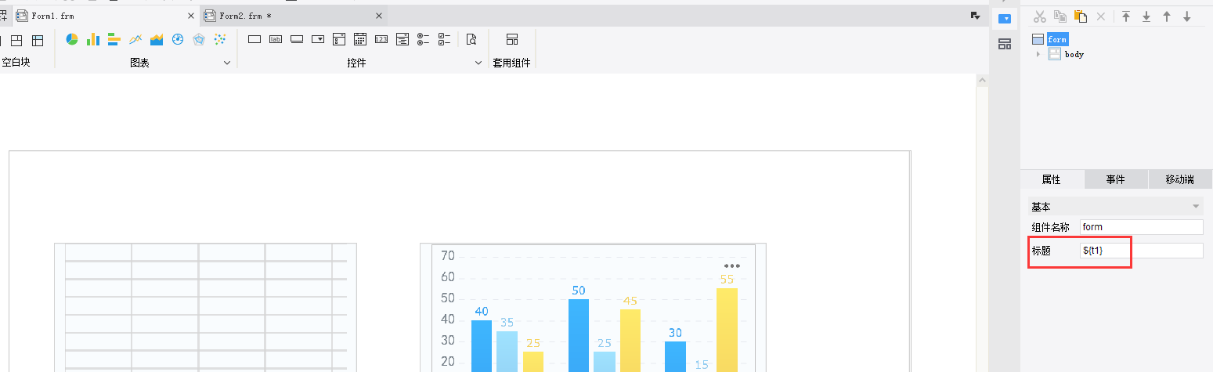Close the Form1.frm tab
Viewport: 1213px width, 372px height.
pos(191,16)
